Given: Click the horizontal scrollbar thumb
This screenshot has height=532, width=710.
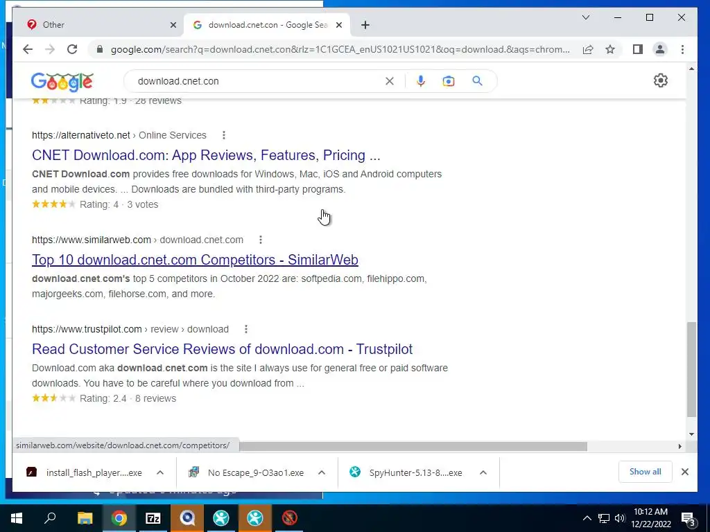Looking at the screenshot, I should coord(413,447).
